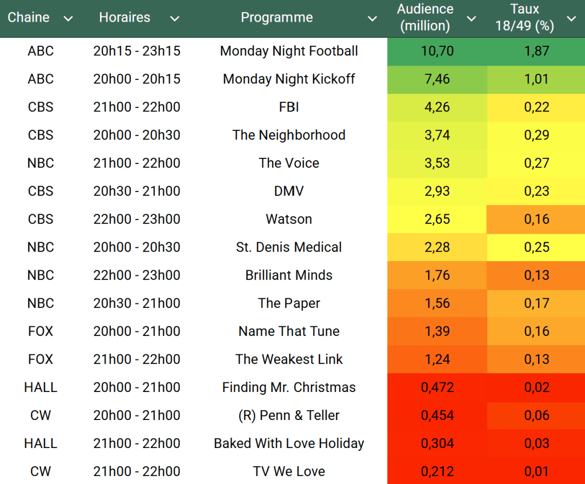This screenshot has width=585, height=484.
Task: Click the Audience (million) filter chevron
Action: coord(471,19)
